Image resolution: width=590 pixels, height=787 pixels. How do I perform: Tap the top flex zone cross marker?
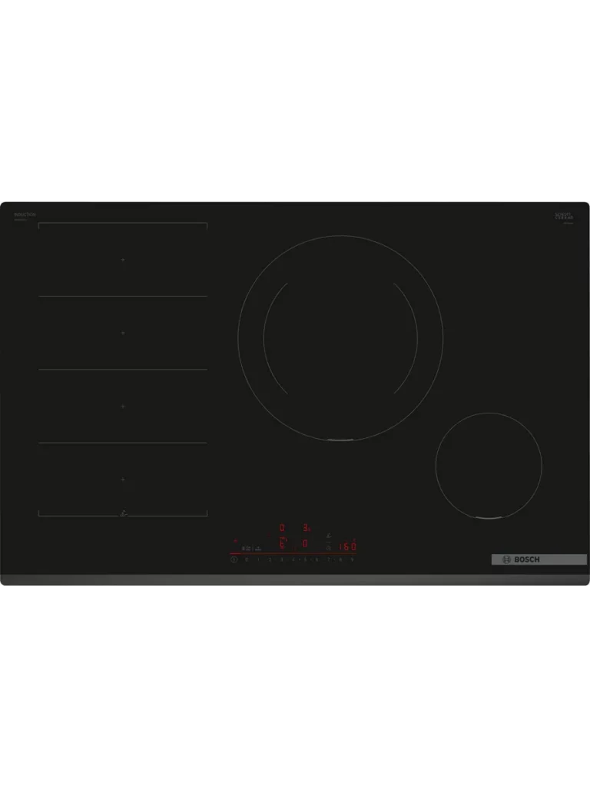[x=123, y=260]
